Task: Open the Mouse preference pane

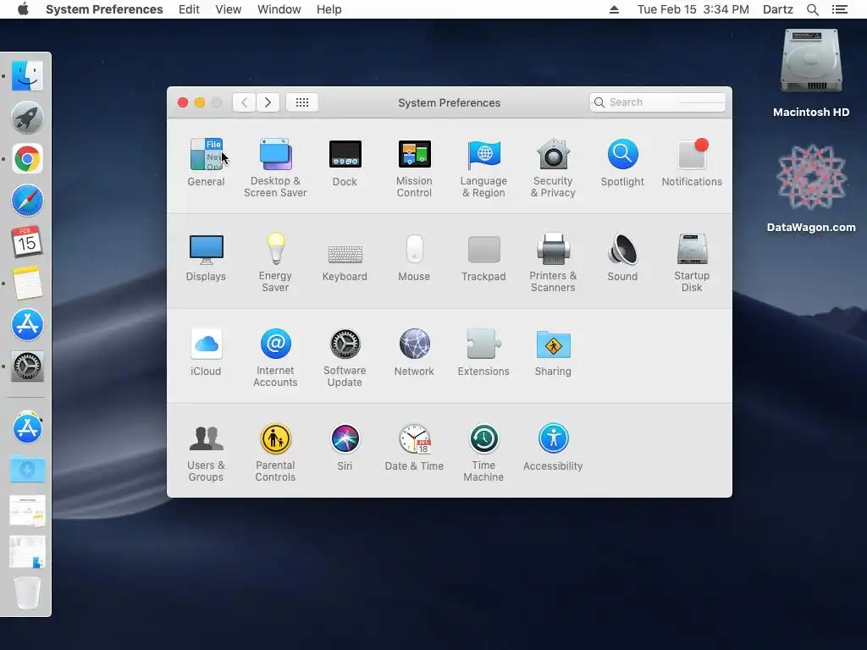Action: [x=414, y=257]
